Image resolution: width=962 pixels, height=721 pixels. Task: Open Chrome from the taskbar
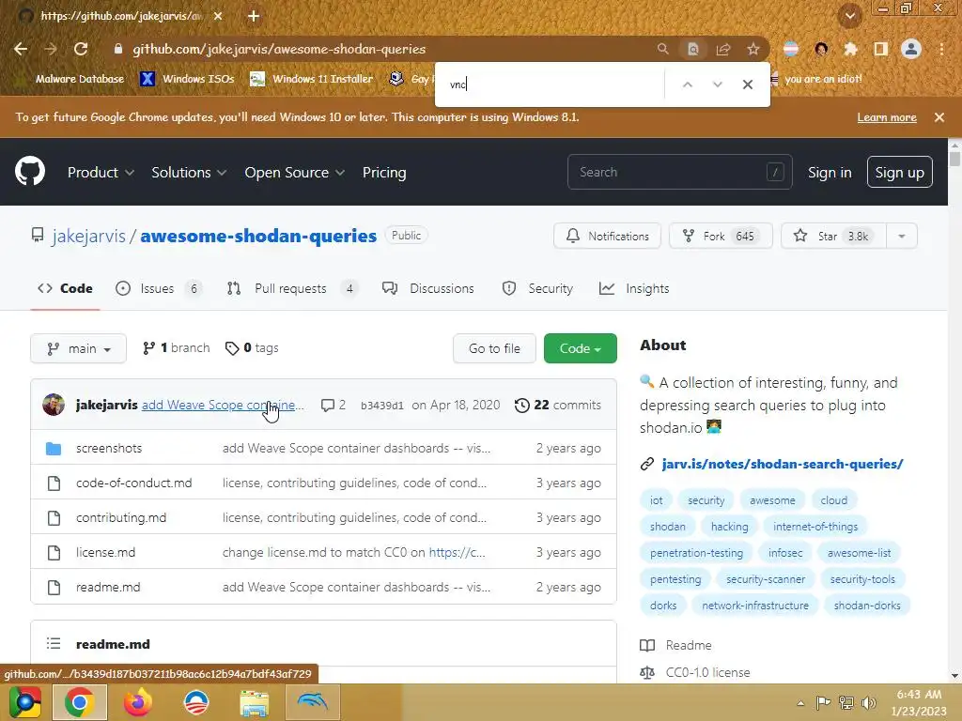pyautogui.click(x=80, y=702)
